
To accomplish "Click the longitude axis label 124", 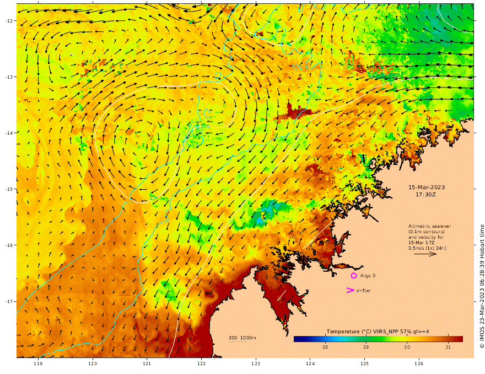I will [310, 364].
